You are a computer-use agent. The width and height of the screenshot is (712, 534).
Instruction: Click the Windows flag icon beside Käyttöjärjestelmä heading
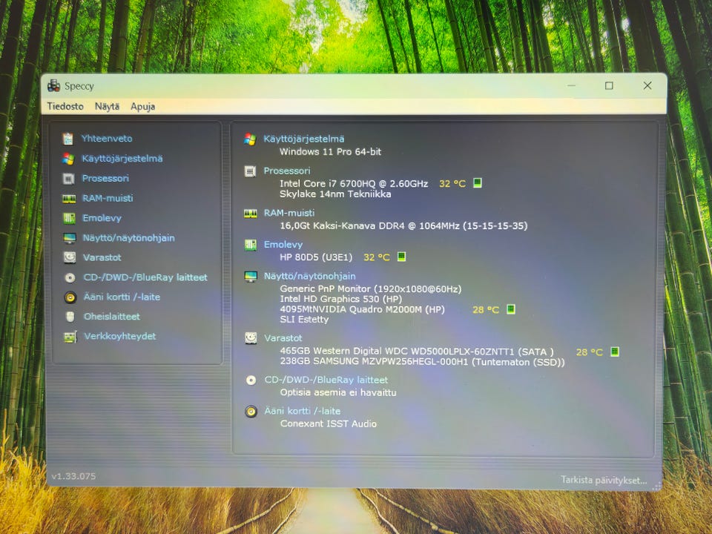250,139
